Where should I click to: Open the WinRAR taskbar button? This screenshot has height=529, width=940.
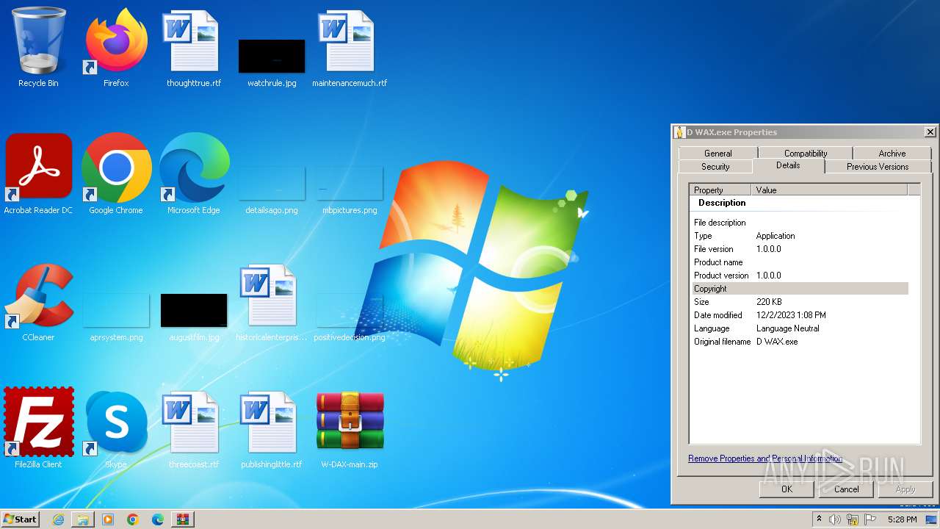coord(183,519)
